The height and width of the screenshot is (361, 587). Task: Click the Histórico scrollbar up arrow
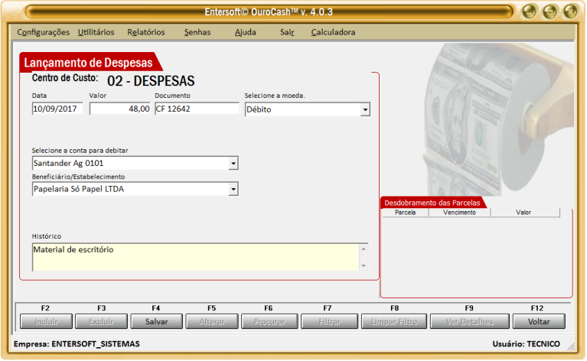tap(364, 249)
